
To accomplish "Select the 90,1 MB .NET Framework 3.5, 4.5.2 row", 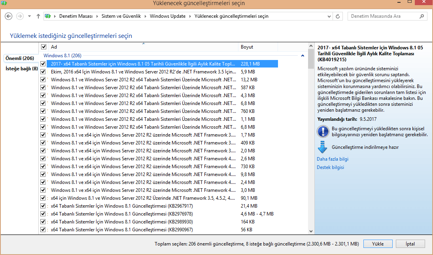I will pos(163,198).
